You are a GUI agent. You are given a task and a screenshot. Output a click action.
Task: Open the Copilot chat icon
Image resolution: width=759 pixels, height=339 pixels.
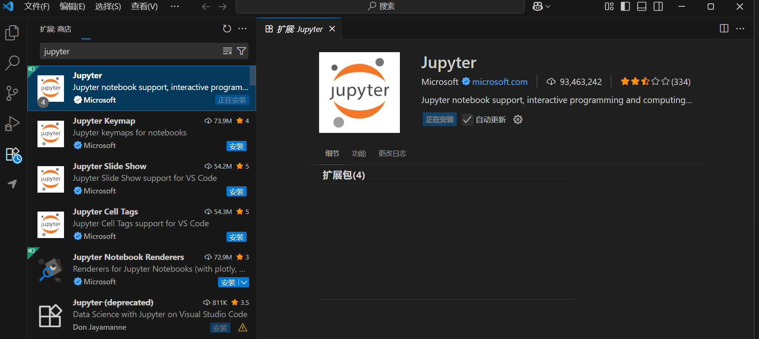point(538,6)
